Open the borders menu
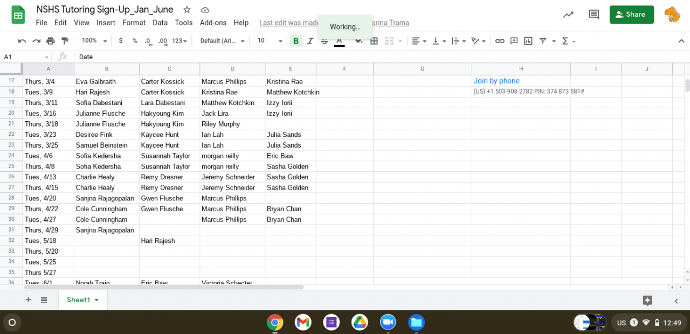The width and height of the screenshot is (690, 334). tap(374, 41)
